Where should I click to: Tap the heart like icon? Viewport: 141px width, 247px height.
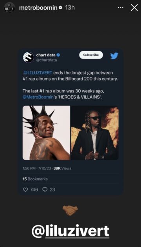click(25, 190)
